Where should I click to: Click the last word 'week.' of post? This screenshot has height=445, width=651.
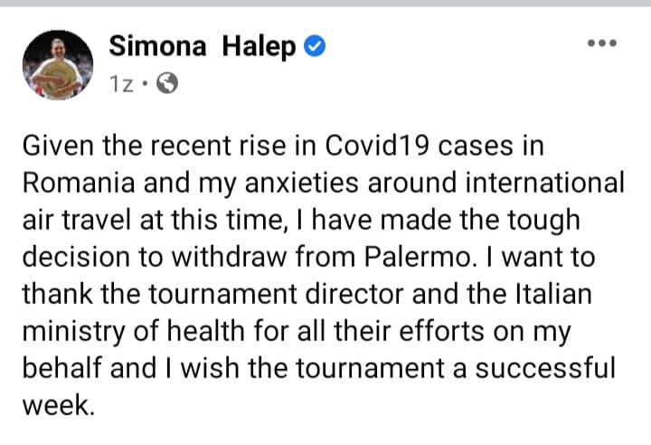(59, 405)
